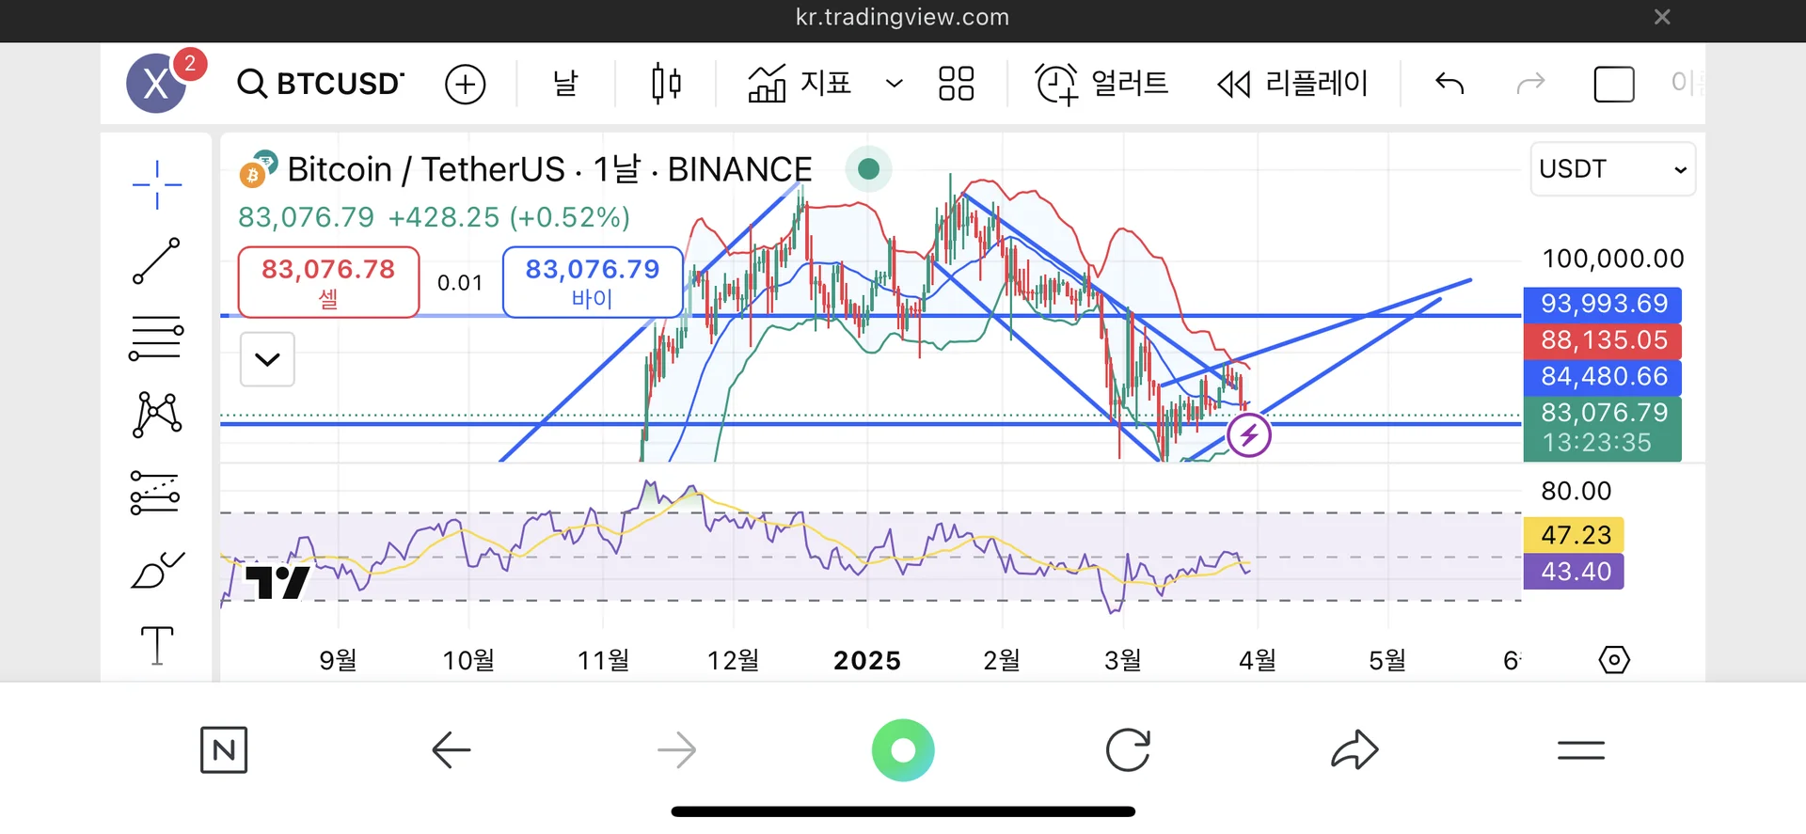This screenshot has height=834, width=1806.
Task: Create a new 얼러트 alert
Action: click(x=1101, y=84)
